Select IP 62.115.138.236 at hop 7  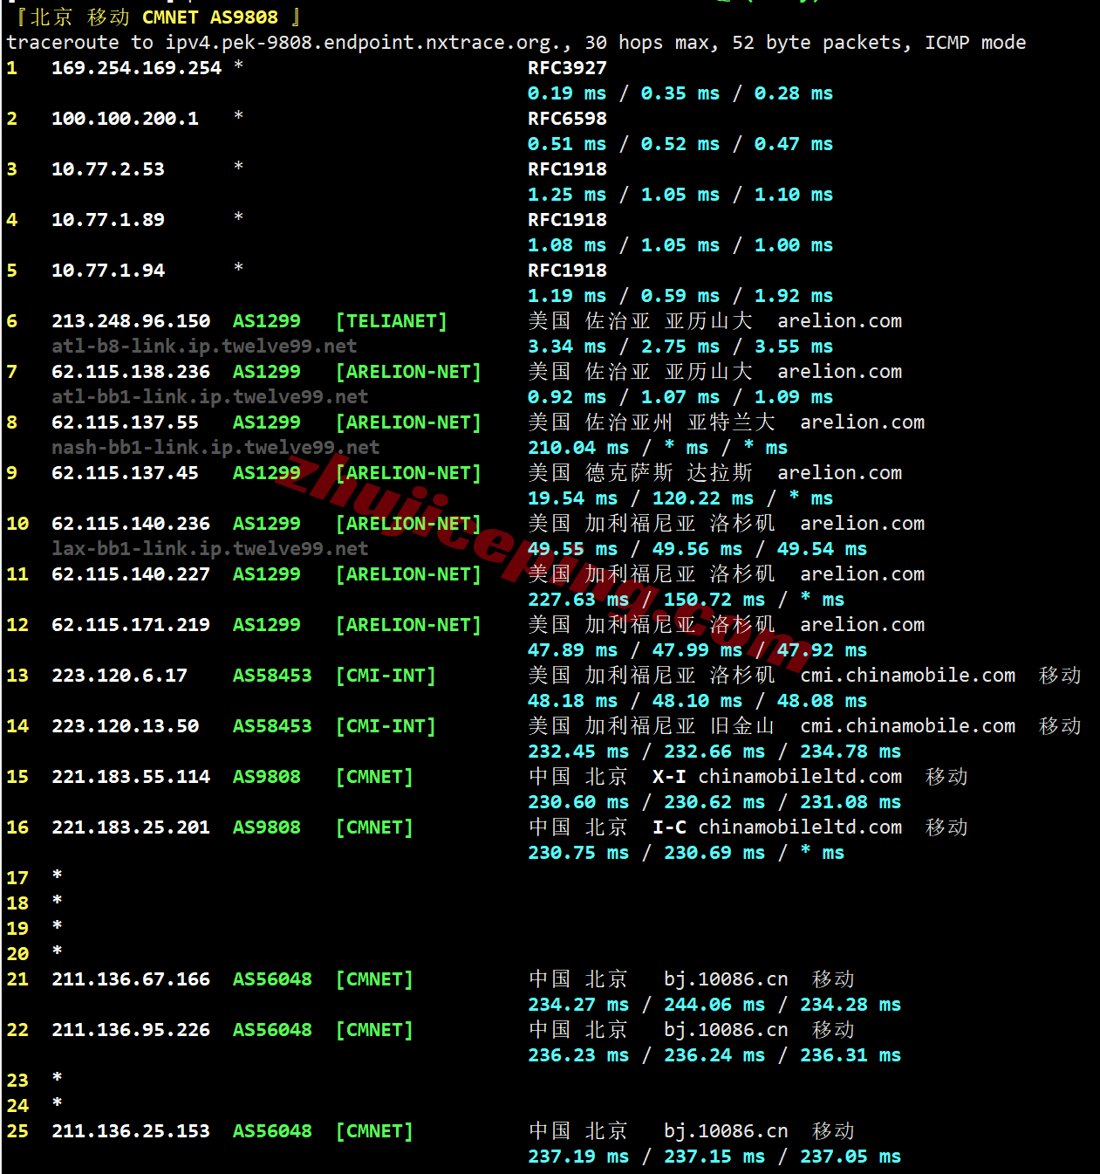coord(131,372)
